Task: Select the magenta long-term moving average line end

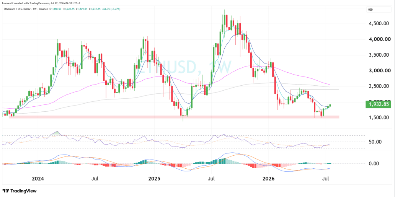Action: tap(329, 85)
